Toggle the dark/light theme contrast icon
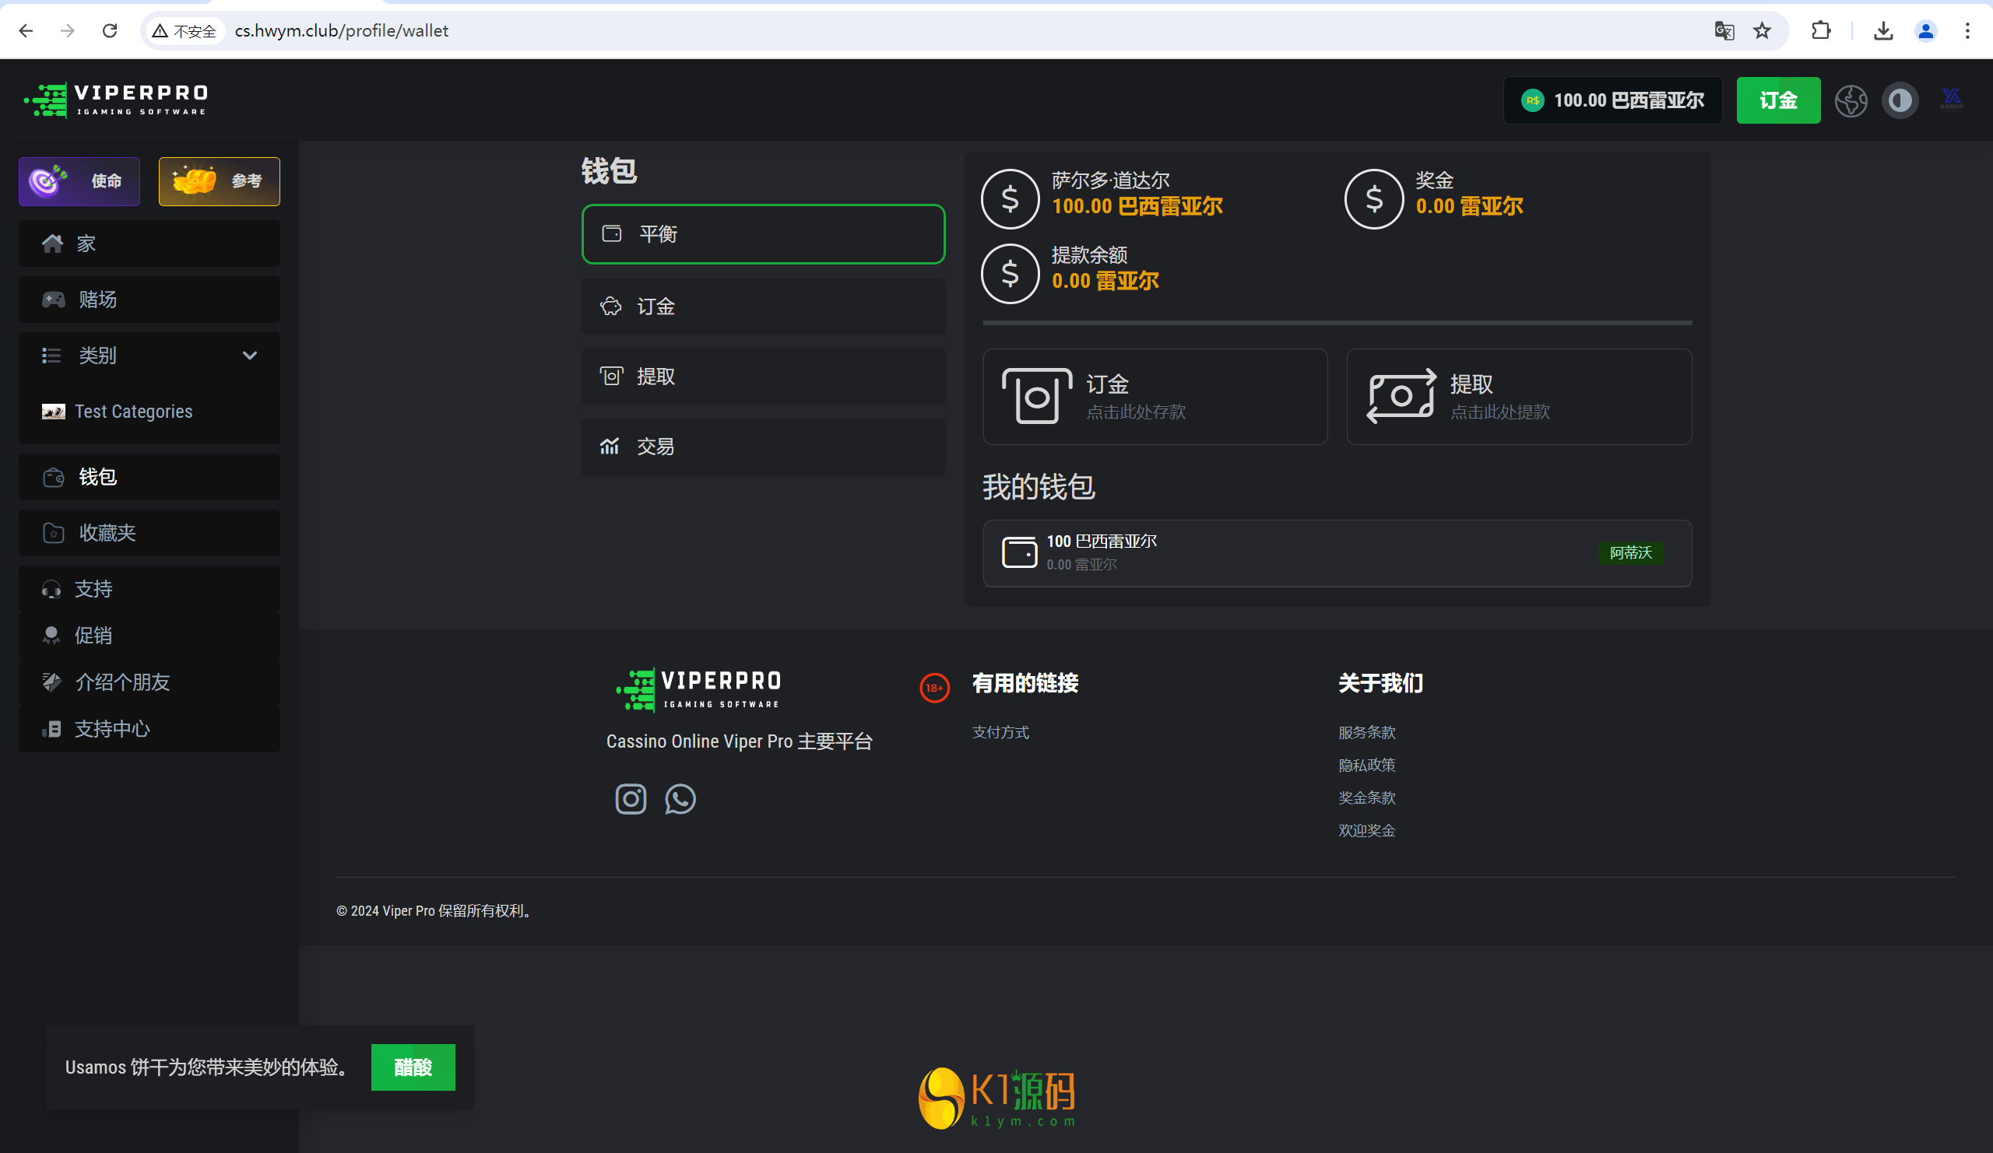1993x1153 pixels. tap(1900, 100)
